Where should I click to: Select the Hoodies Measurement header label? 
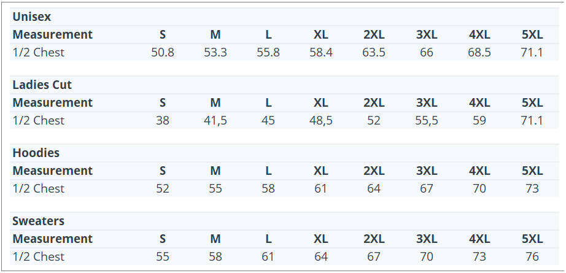(53, 171)
